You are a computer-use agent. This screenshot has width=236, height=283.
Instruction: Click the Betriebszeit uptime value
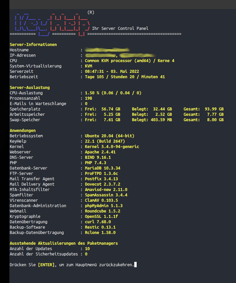[x=125, y=77]
